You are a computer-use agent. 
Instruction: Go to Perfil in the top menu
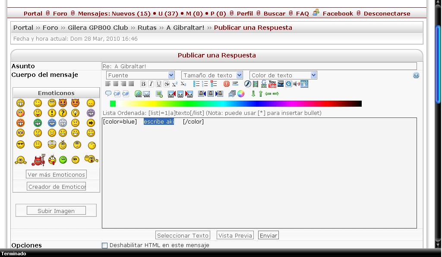point(245,13)
